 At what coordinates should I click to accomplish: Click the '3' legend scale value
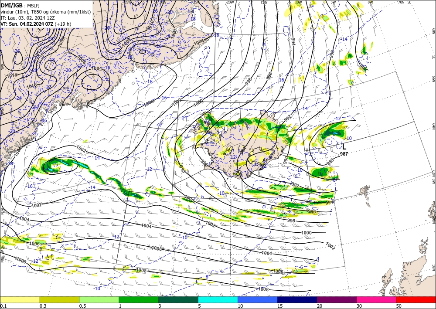160,306
